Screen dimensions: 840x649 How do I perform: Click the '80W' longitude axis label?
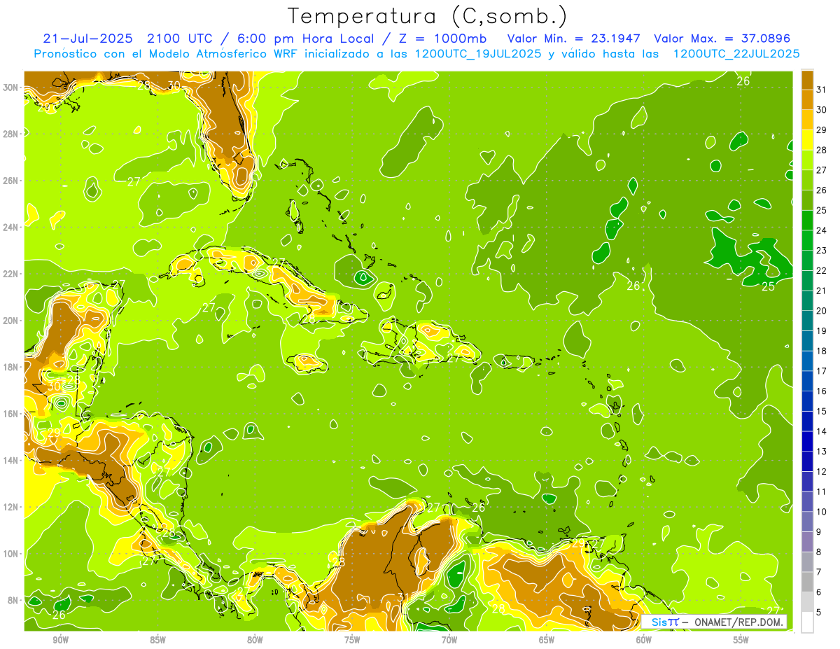[255, 640]
